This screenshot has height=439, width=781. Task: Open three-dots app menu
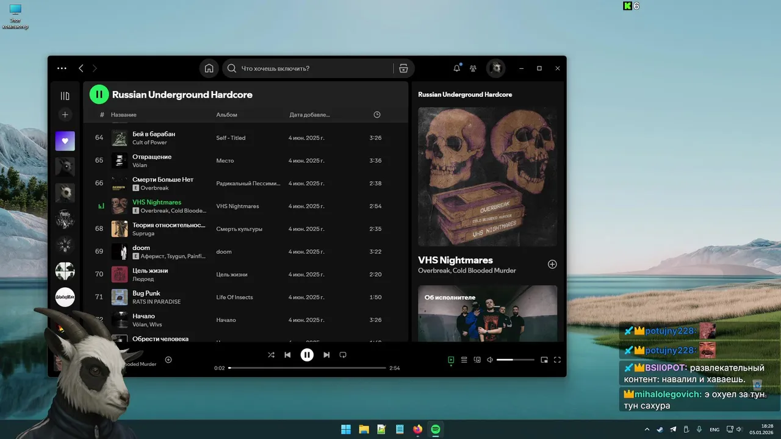(62, 68)
